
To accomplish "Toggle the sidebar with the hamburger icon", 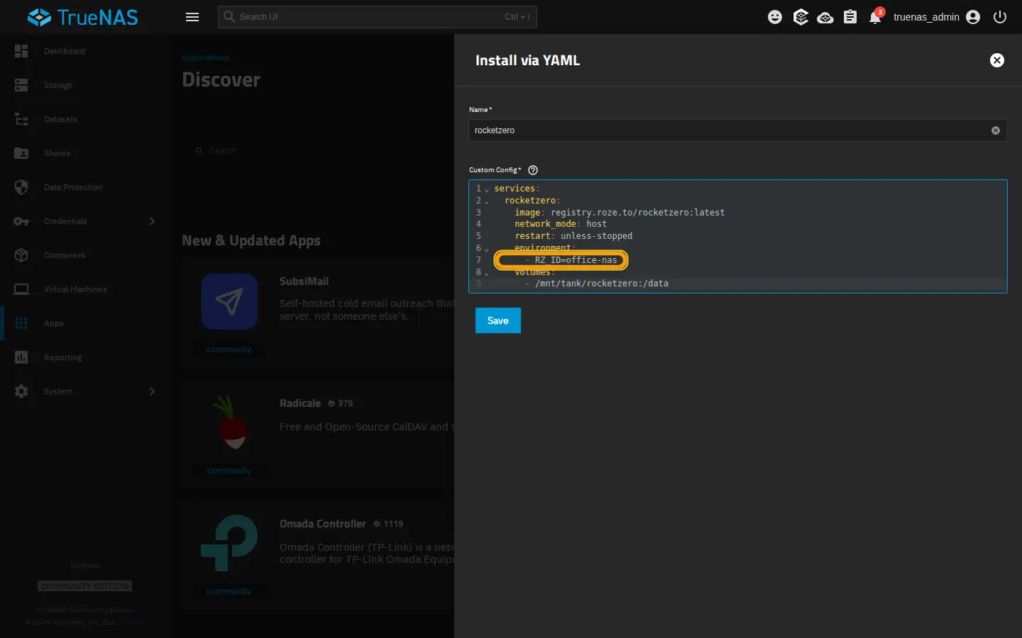I will 192,17.
